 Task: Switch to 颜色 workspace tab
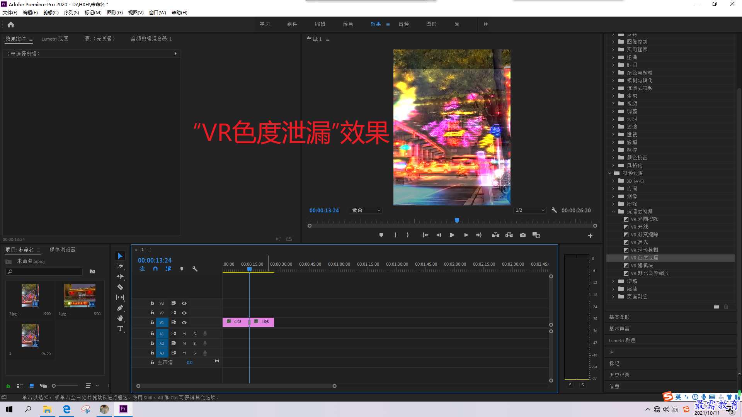point(348,24)
